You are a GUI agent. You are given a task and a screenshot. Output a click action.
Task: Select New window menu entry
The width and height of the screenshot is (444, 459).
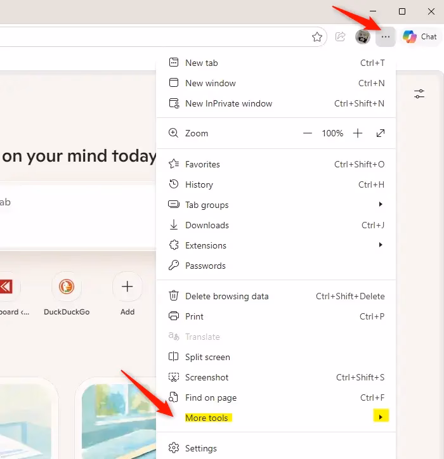pyautogui.click(x=276, y=83)
